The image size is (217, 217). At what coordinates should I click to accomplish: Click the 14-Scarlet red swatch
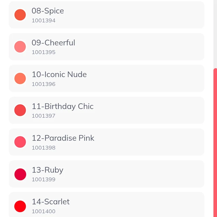(x=20, y=206)
